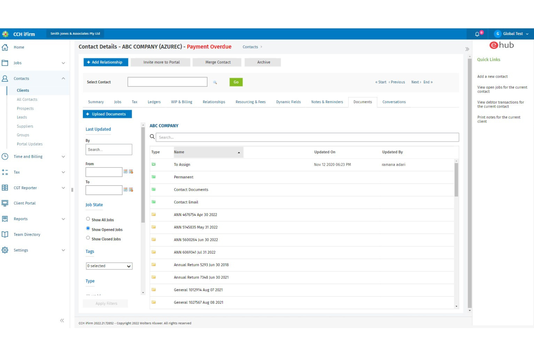
Task: Expand the Jobs sidebar menu chevron
Action: coord(64,63)
